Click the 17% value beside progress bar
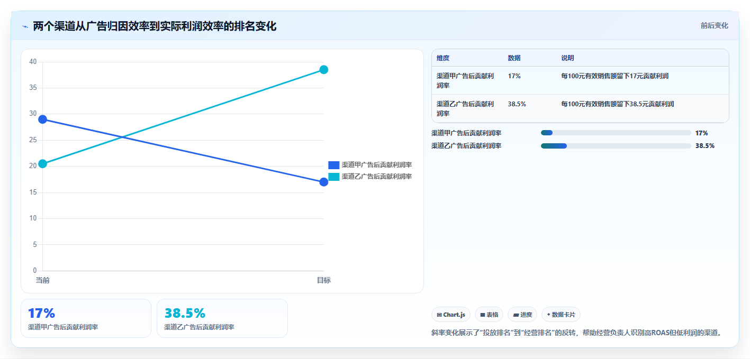The height and width of the screenshot is (359, 750). click(x=701, y=133)
